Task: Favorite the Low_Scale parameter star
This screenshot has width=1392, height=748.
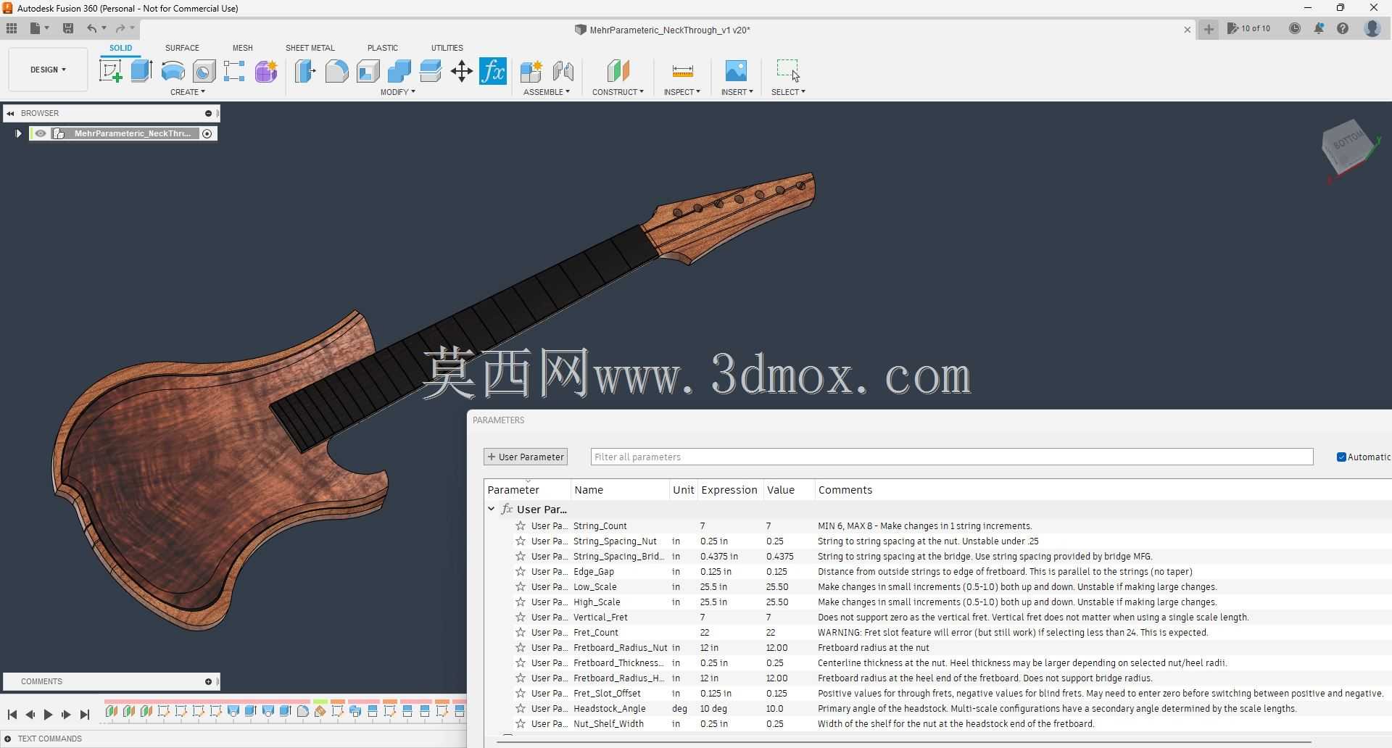Action: [x=521, y=587]
